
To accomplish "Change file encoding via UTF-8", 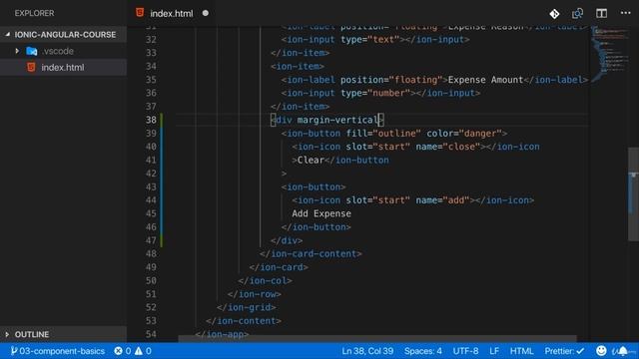I will (x=465, y=351).
